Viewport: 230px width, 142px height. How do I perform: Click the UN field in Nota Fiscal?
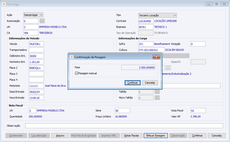[32, 111]
